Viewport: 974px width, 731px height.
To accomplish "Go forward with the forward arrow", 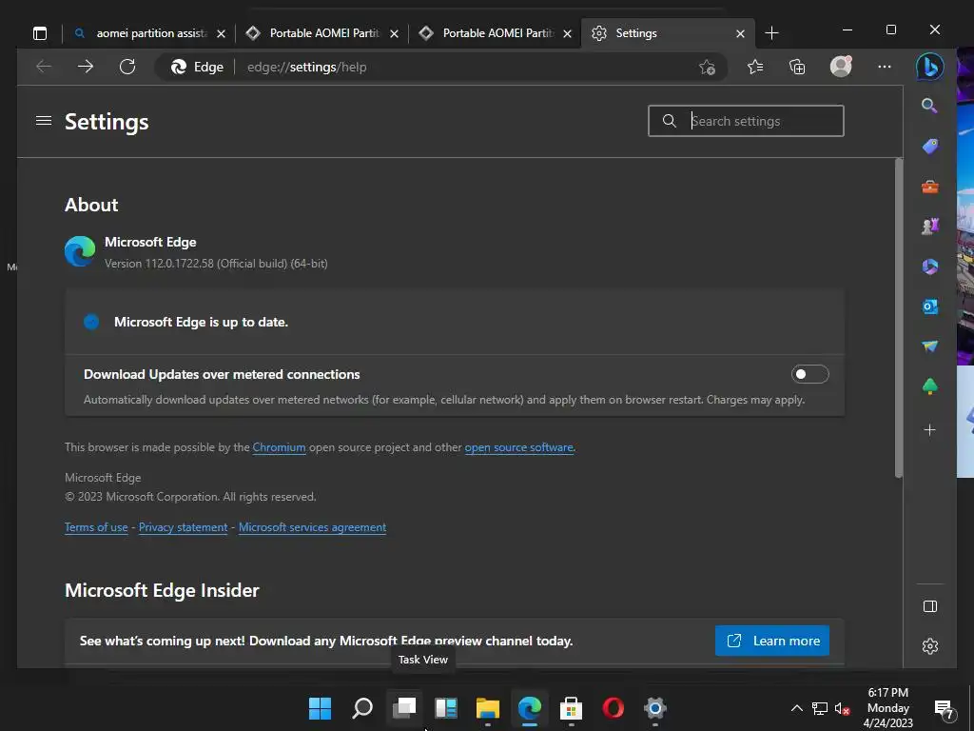I will click(x=86, y=67).
